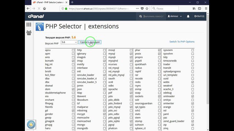The width and height of the screenshot is (234, 131).
Task: Focus the Firefox search box
Action: pos(165,9)
